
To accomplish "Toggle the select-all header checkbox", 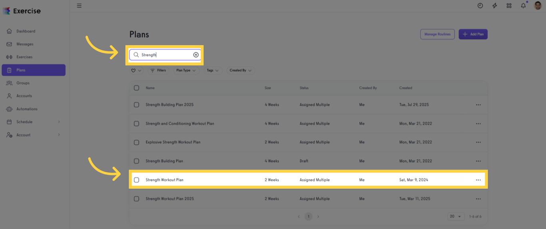I will (136, 88).
